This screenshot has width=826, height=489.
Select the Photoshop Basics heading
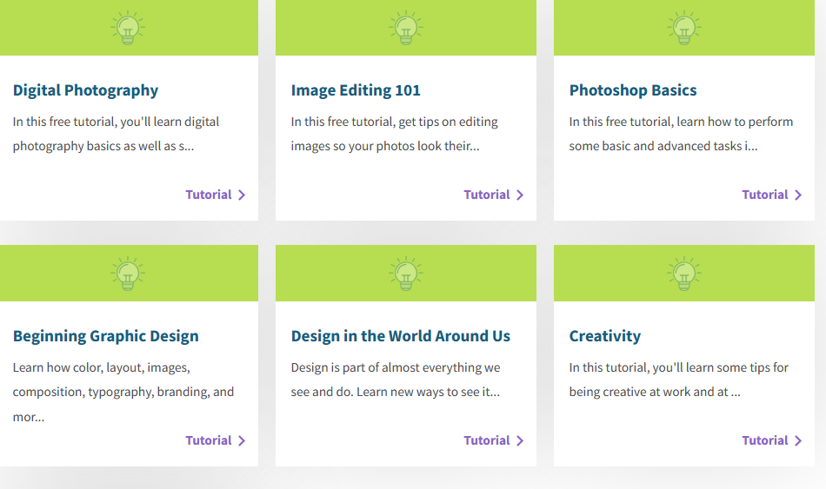tap(633, 90)
